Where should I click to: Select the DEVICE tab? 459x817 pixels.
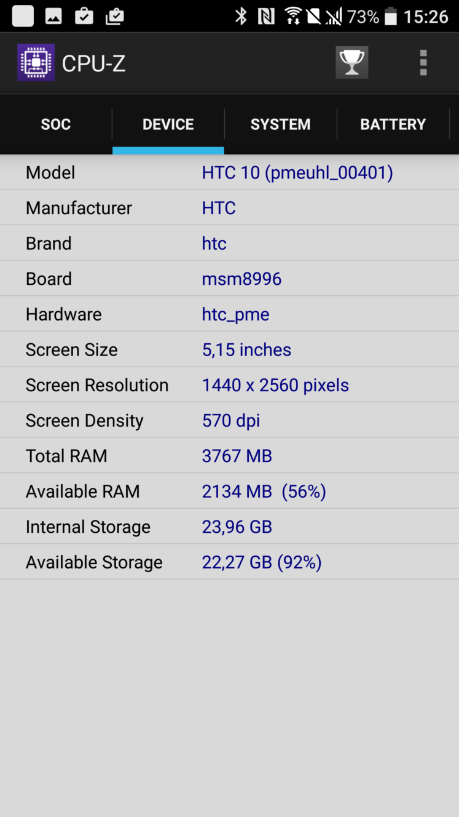tap(168, 124)
